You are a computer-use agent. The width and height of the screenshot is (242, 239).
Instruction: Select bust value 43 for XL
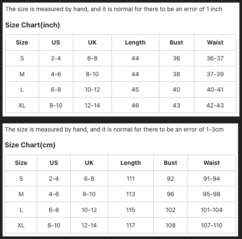point(176,105)
